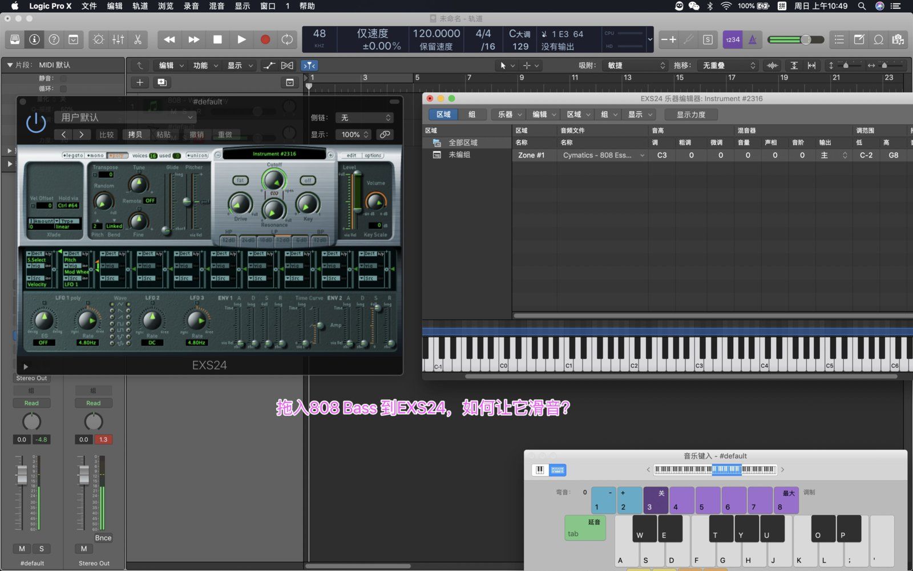Image resolution: width=913 pixels, height=571 pixels.
Task: Toggle the blue Catch playhead button
Action: point(309,66)
